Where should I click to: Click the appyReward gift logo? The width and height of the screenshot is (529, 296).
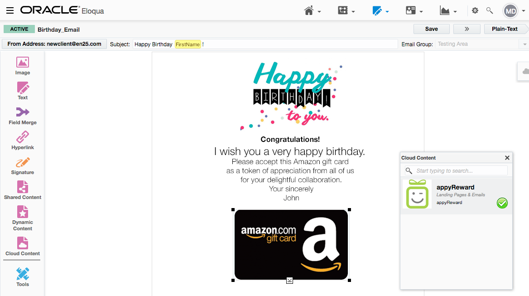click(417, 194)
